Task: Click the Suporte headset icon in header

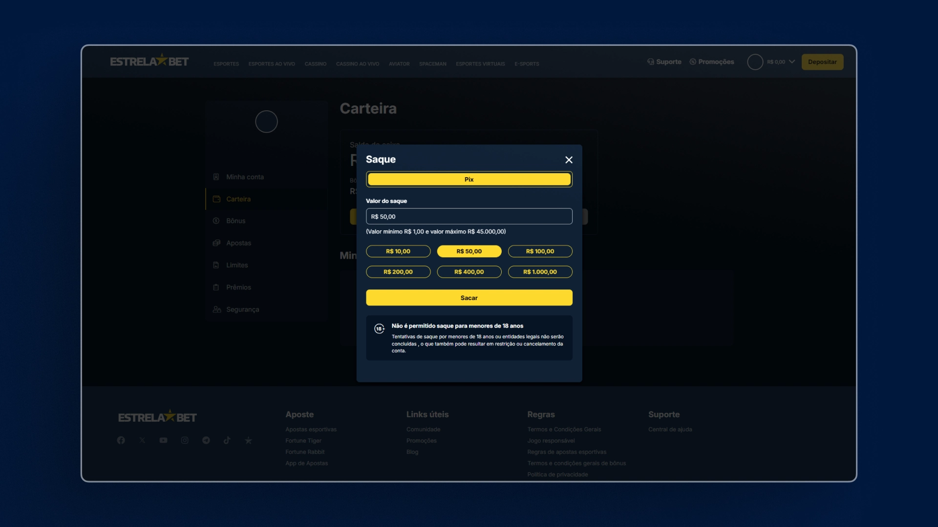Action: [x=651, y=62]
